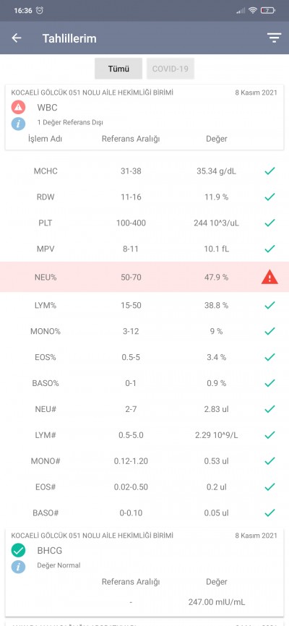The width and height of the screenshot is (289, 626).
Task: Tap the blue info icon beside Değer Normal
Action: coord(18,566)
